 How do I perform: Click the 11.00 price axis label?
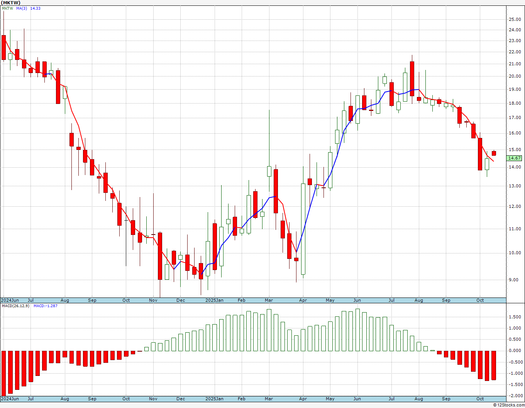pyautogui.click(x=515, y=229)
